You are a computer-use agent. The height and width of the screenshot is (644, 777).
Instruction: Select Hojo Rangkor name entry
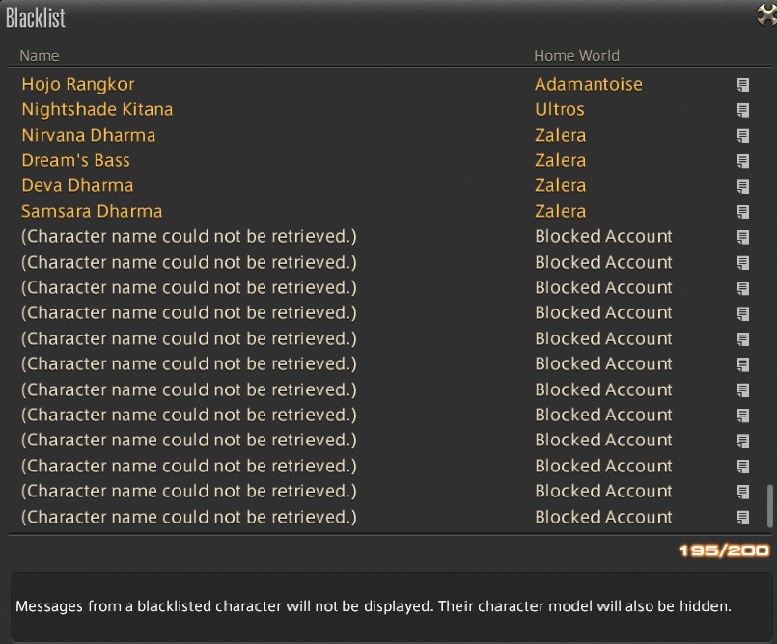tap(78, 84)
